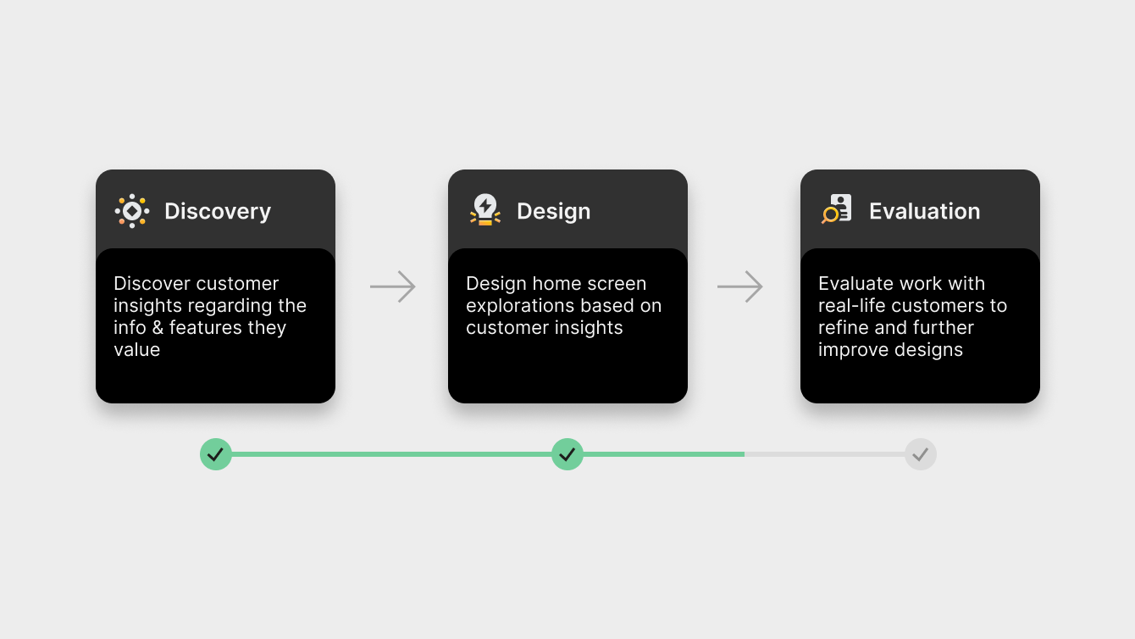
Task: Click the 'Design home screen explorations' description
Action: point(564,305)
